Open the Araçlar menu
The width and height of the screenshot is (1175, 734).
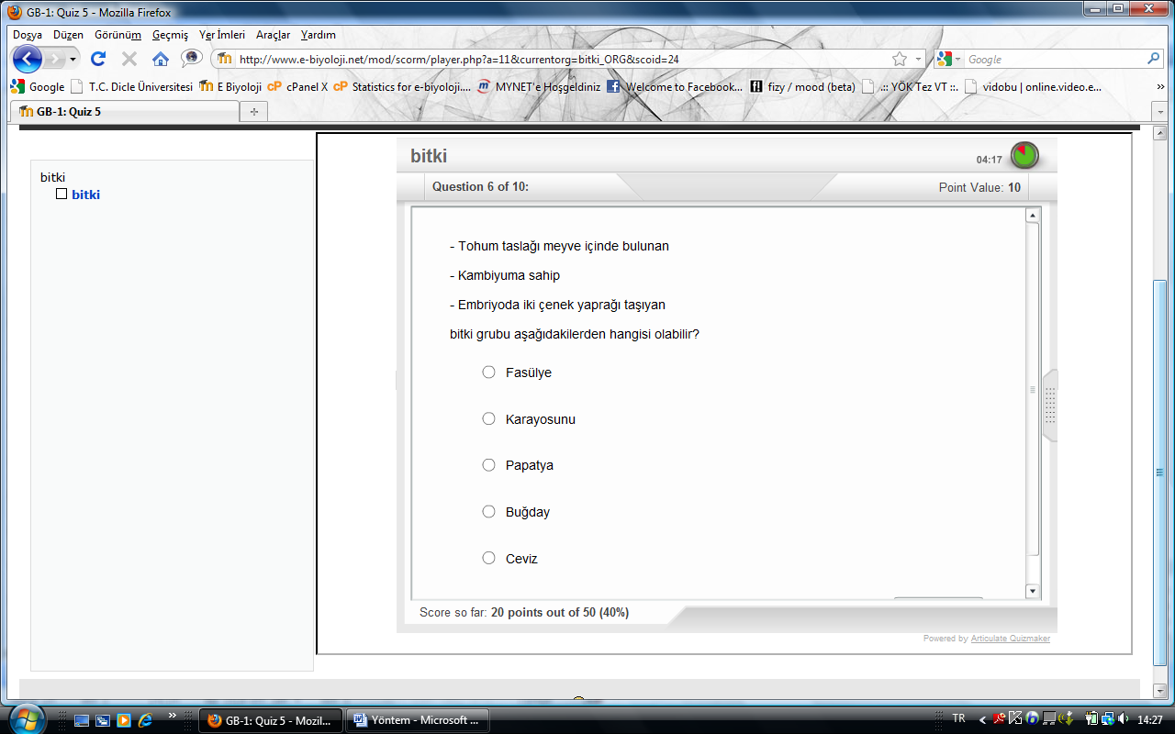click(273, 35)
